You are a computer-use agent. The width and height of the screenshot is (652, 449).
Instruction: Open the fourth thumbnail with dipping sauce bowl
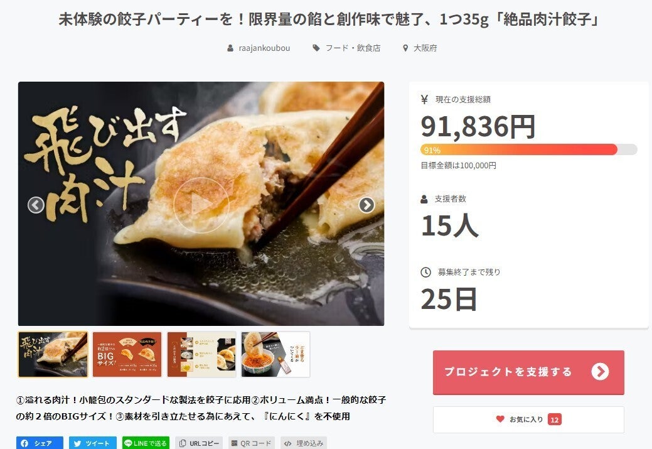click(x=275, y=355)
